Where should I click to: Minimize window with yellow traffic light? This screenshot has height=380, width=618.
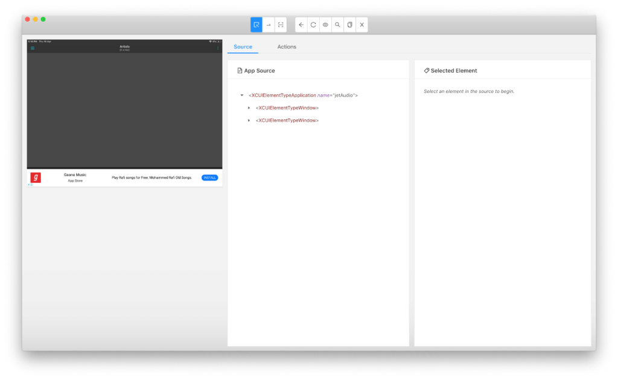[36, 19]
